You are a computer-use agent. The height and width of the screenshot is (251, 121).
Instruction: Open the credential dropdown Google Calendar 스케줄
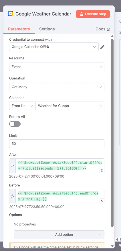click(54, 47)
